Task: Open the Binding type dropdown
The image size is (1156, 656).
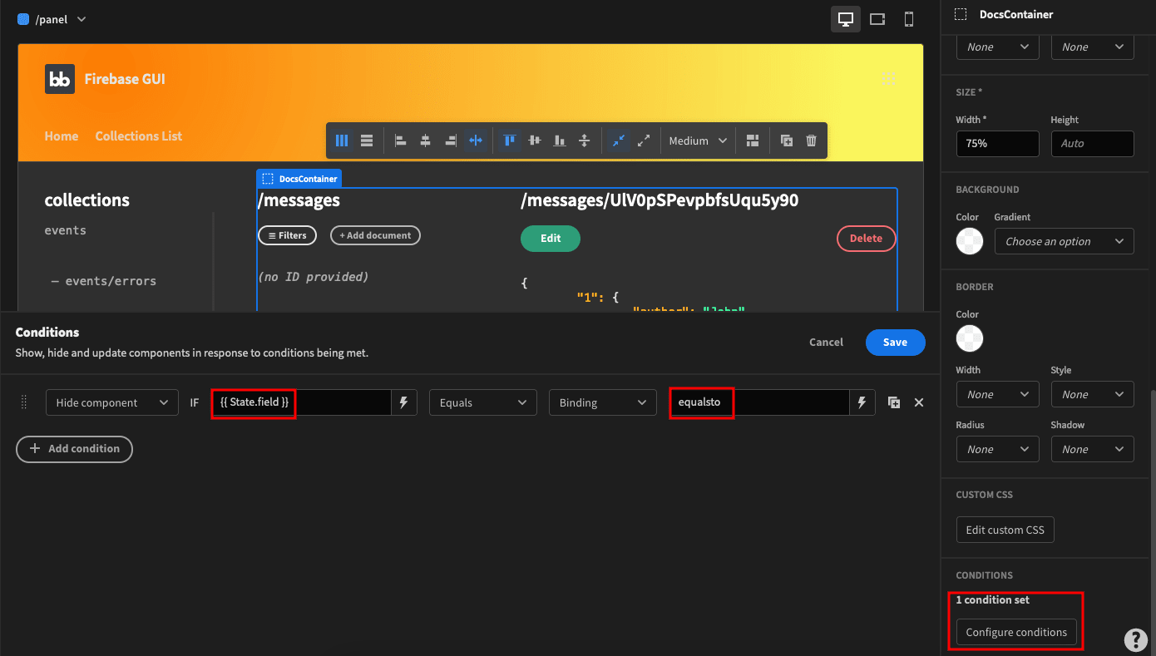Action: [x=603, y=402]
